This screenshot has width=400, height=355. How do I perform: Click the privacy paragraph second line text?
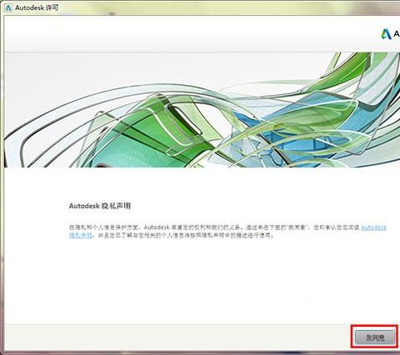(172, 235)
